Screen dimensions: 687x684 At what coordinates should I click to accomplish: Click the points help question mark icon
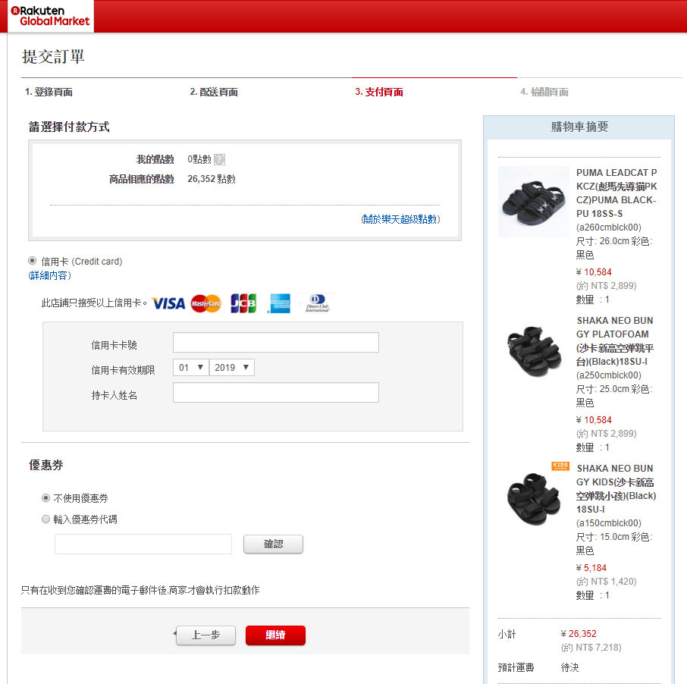[x=219, y=159]
